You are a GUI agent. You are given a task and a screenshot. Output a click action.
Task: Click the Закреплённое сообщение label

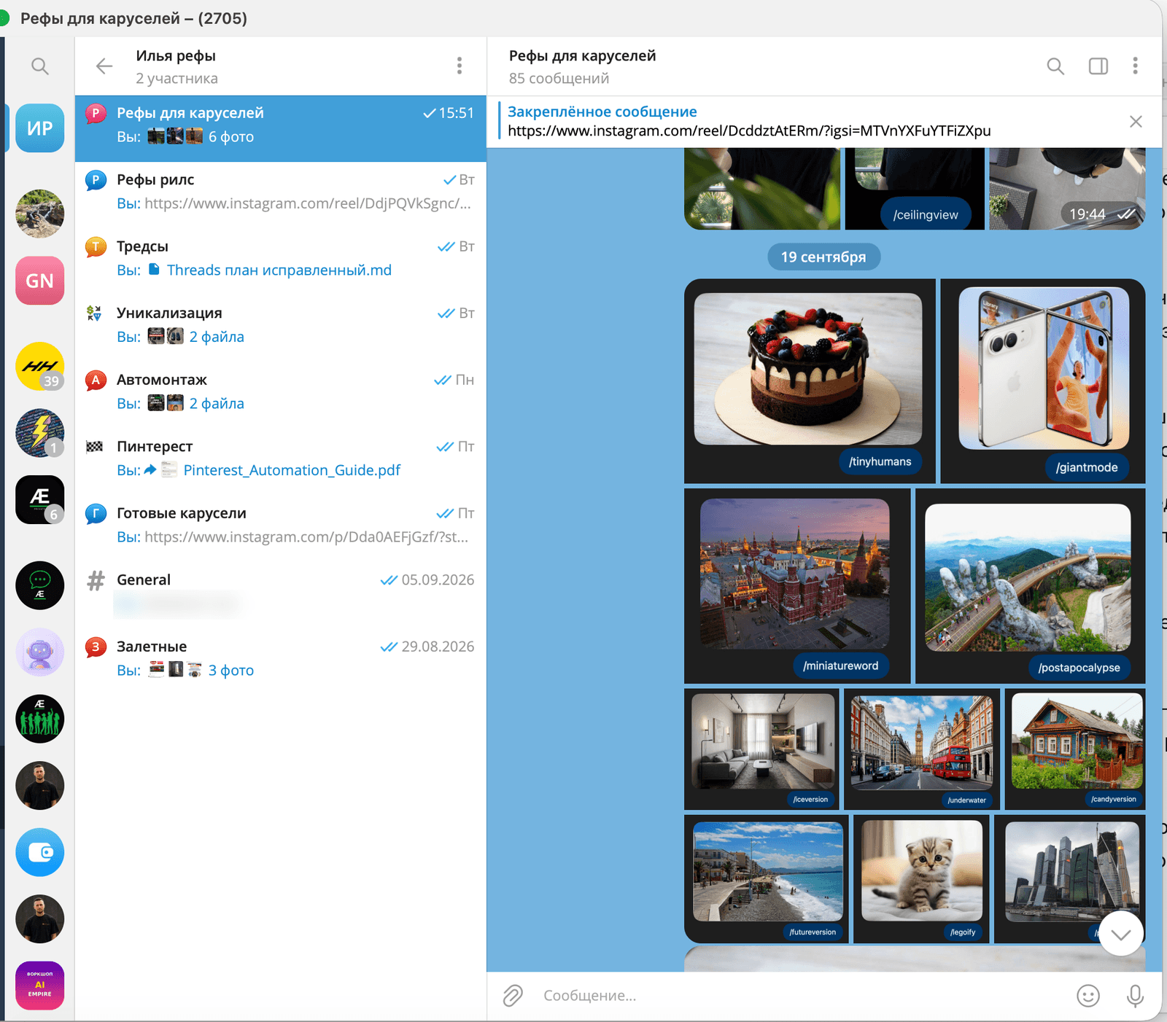pyautogui.click(x=602, y=112)
